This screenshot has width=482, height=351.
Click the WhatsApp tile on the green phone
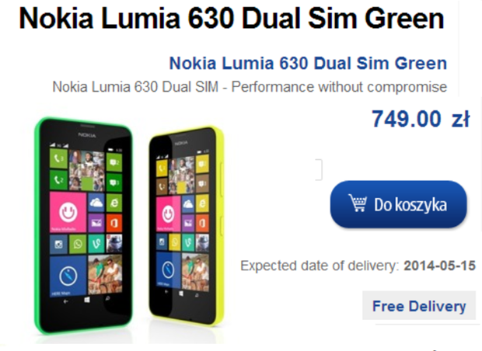[78, 244]
